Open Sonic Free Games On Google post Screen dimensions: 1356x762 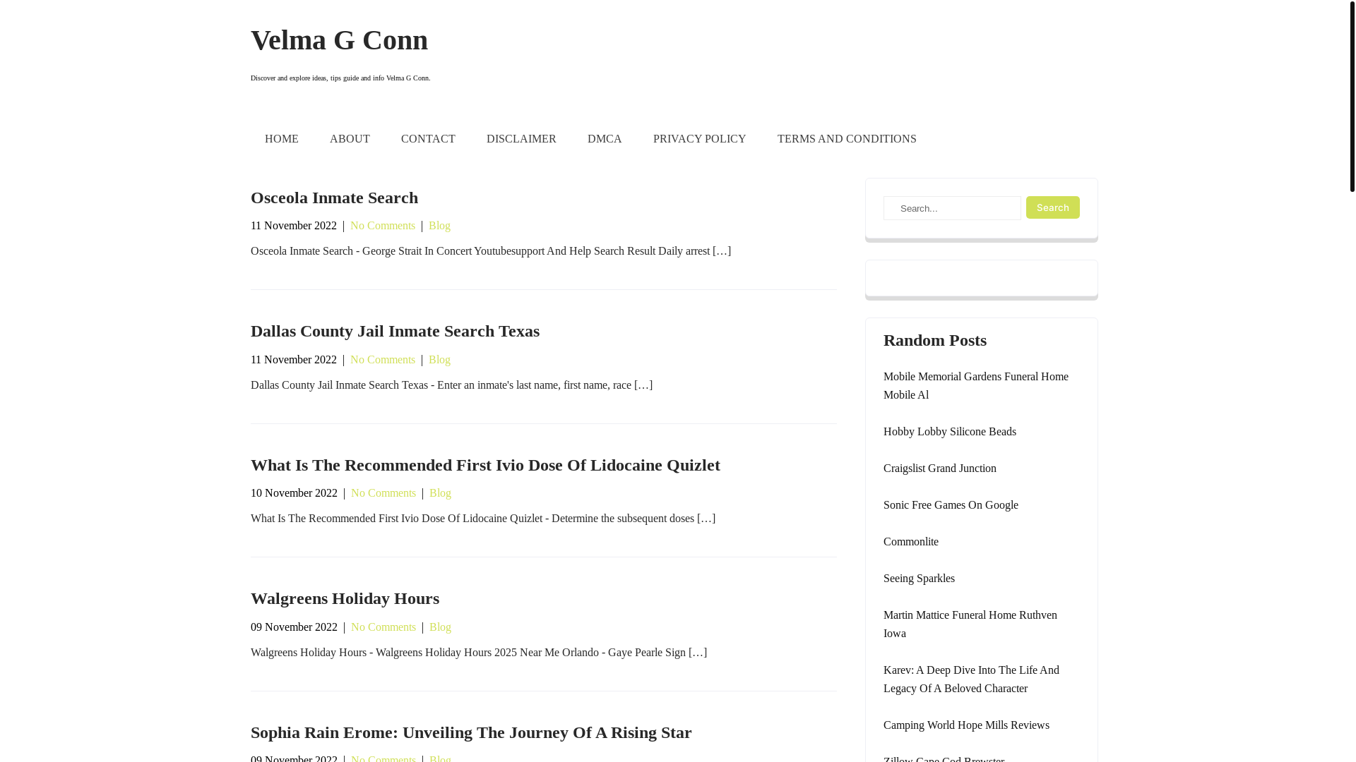[x=951, y=505]
